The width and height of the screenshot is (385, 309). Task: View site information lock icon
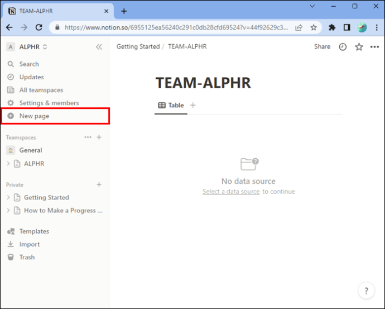[x=57, y=27]
